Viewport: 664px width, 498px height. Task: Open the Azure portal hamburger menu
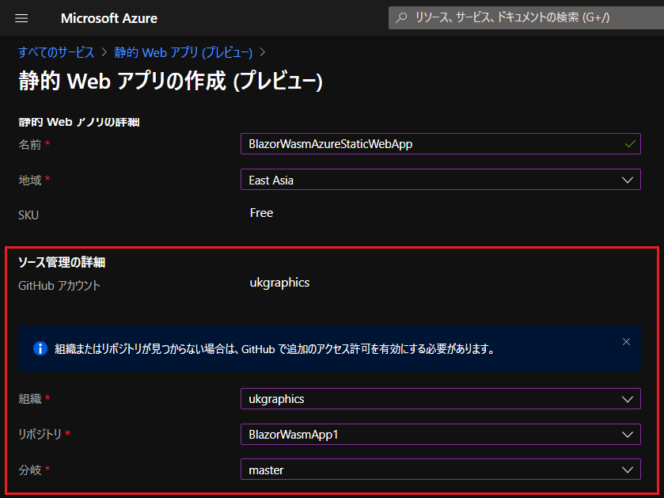pos(21,18)
